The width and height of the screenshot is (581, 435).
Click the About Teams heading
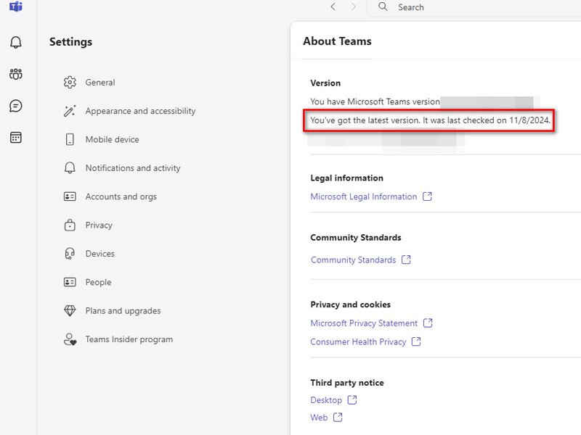(337, 41)
